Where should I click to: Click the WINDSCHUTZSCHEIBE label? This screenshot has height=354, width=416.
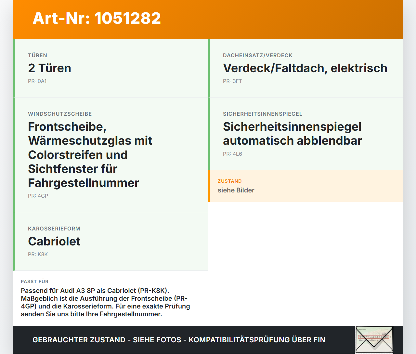(60, 114)
